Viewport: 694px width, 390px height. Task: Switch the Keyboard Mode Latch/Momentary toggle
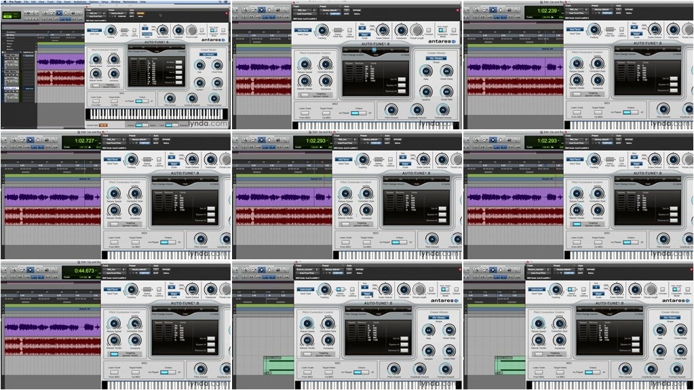[172, 125]
